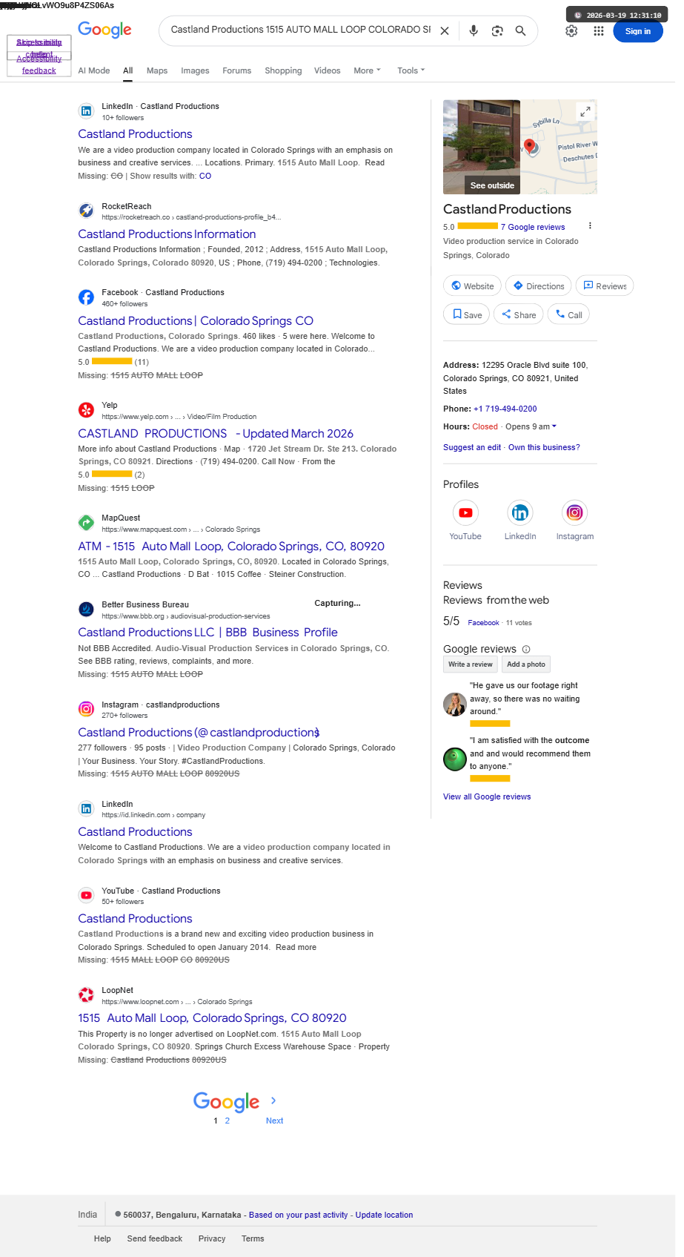Click the Instagram result favicon
The height and width of the screenshot is (1257, 684).
point(86,709)
